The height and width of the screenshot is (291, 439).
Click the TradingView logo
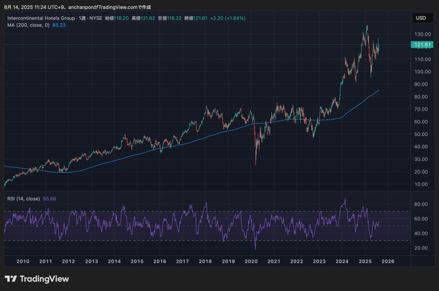(x=37, y=279)
